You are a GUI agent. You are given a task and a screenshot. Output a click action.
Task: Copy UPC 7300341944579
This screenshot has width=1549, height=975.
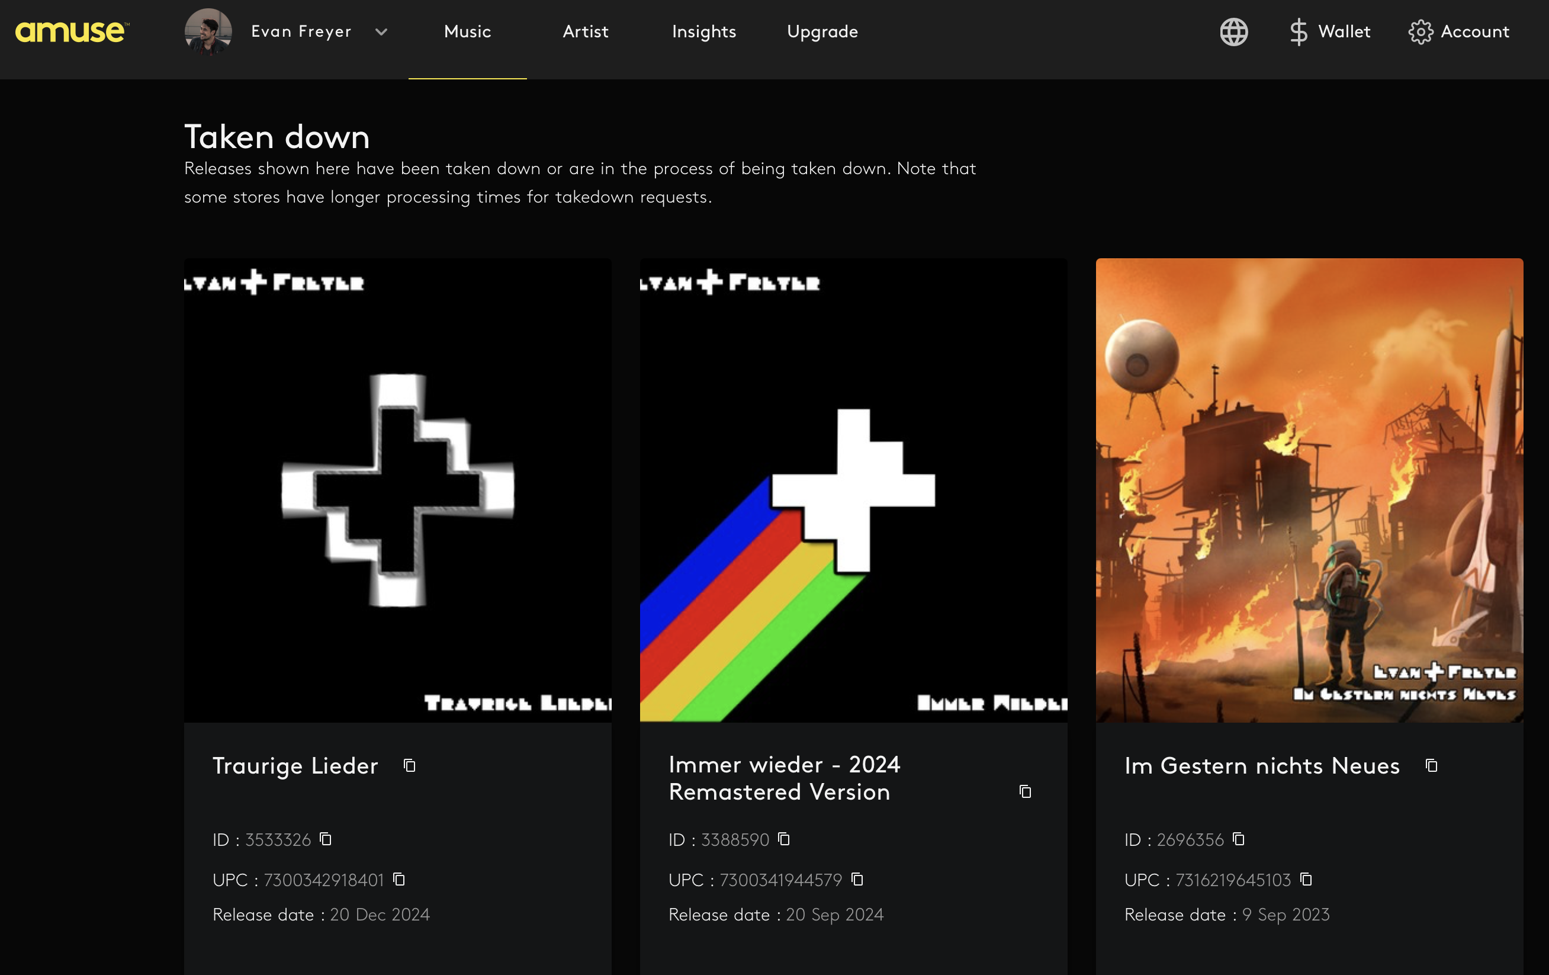coord(857,879)
